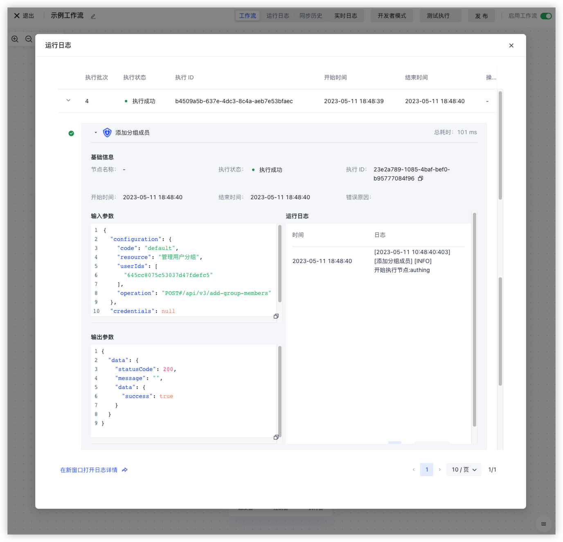
Task: Click the input parameters vertical scrollbar
Action: coord(280,264)
